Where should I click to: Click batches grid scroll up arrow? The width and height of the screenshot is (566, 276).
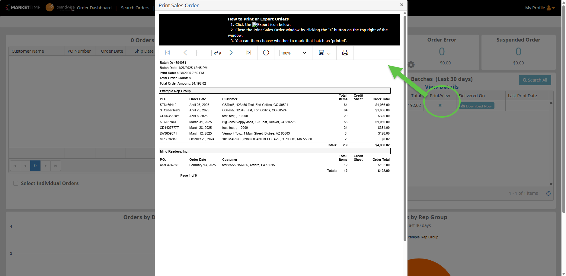coord(551,103)
